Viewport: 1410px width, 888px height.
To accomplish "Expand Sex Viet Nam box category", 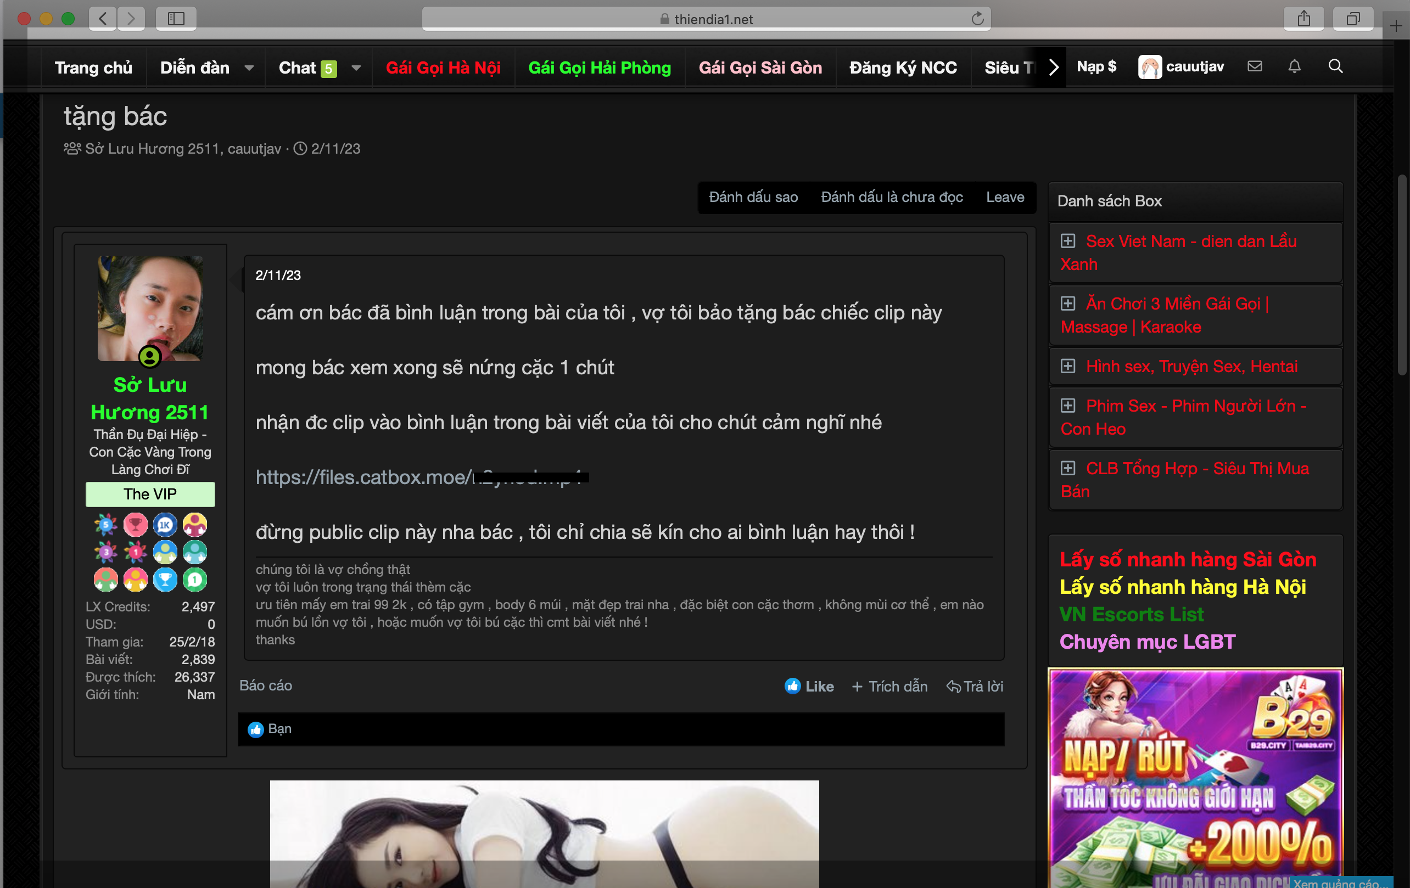I will (x=1067, y=241).
